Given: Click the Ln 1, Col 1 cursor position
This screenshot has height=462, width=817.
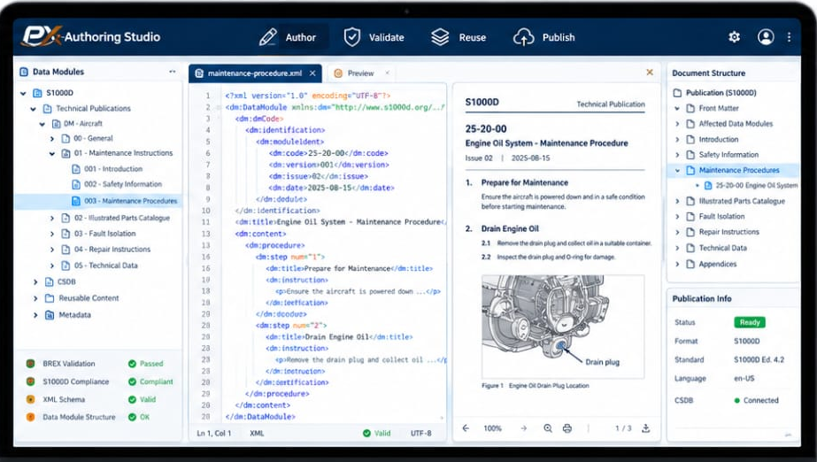Looking at the screenshot, I should pos(213,434).
